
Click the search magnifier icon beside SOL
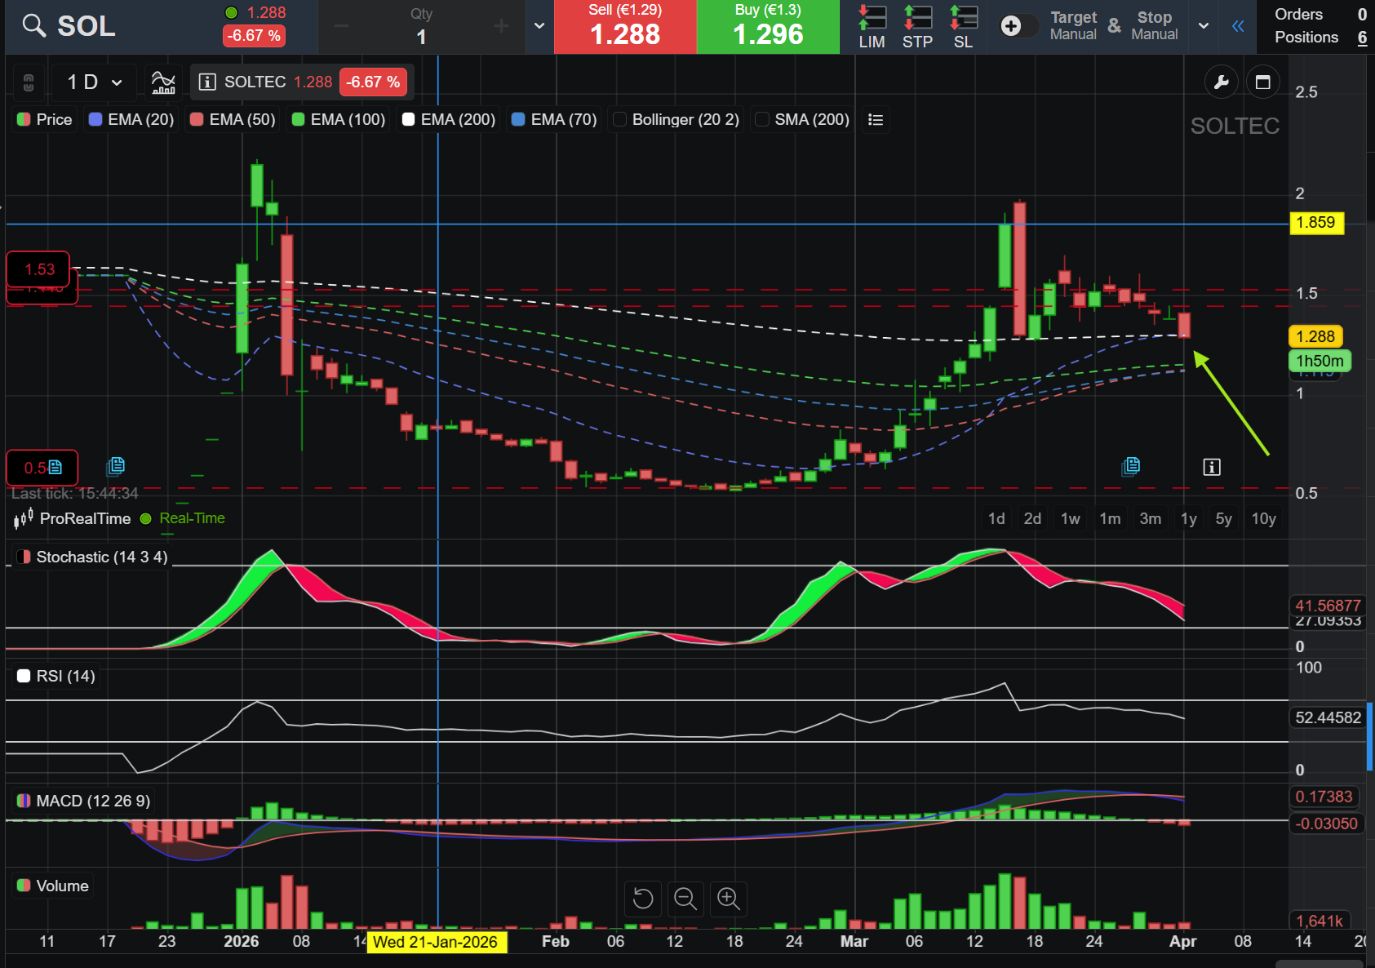click(x=33, y=26)
